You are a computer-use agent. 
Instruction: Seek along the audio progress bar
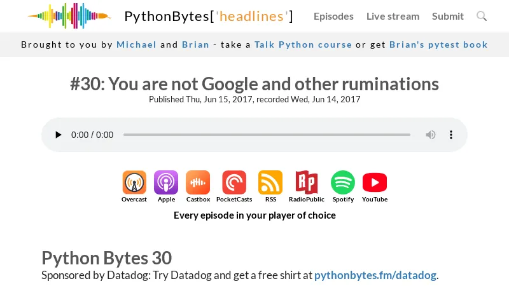click(267, 135)
